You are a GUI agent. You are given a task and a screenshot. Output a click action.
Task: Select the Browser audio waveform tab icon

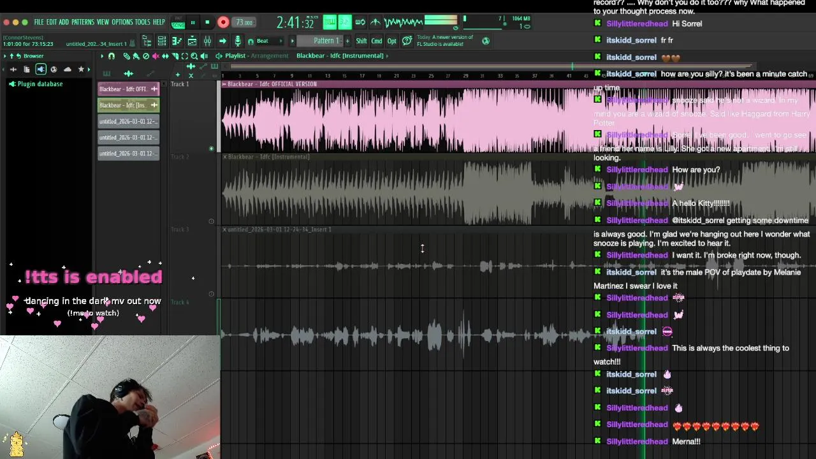point(13,69)
